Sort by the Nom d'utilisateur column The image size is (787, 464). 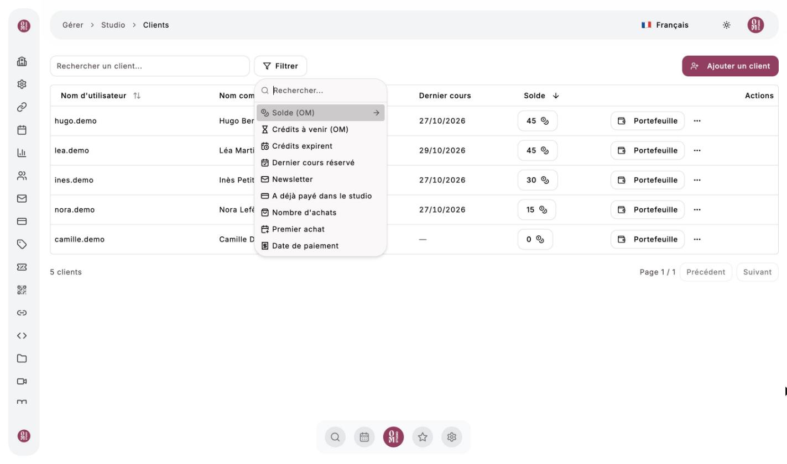coord(101,96)
